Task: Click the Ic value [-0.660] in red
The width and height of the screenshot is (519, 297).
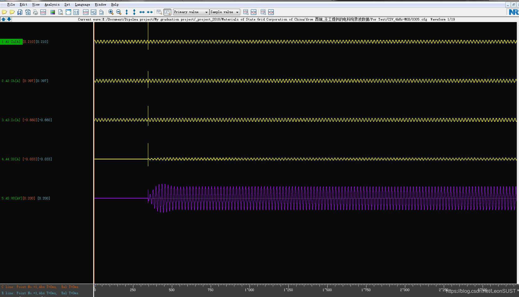Action: 30,120
